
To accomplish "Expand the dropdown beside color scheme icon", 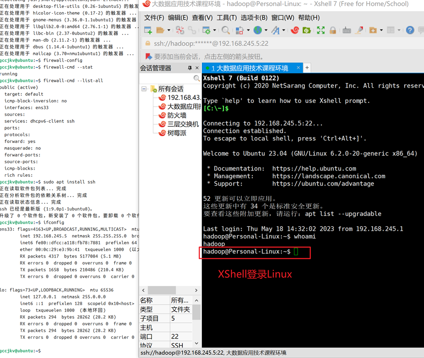I will (248, 30).
